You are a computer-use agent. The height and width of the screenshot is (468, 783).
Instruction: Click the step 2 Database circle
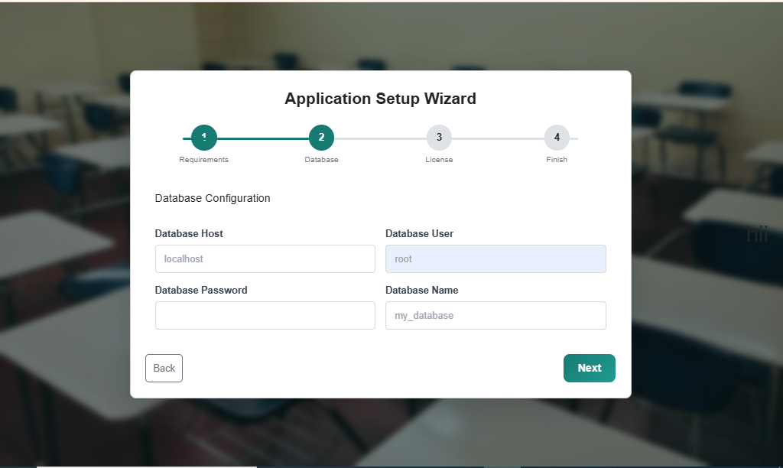[x=321, y=138]
